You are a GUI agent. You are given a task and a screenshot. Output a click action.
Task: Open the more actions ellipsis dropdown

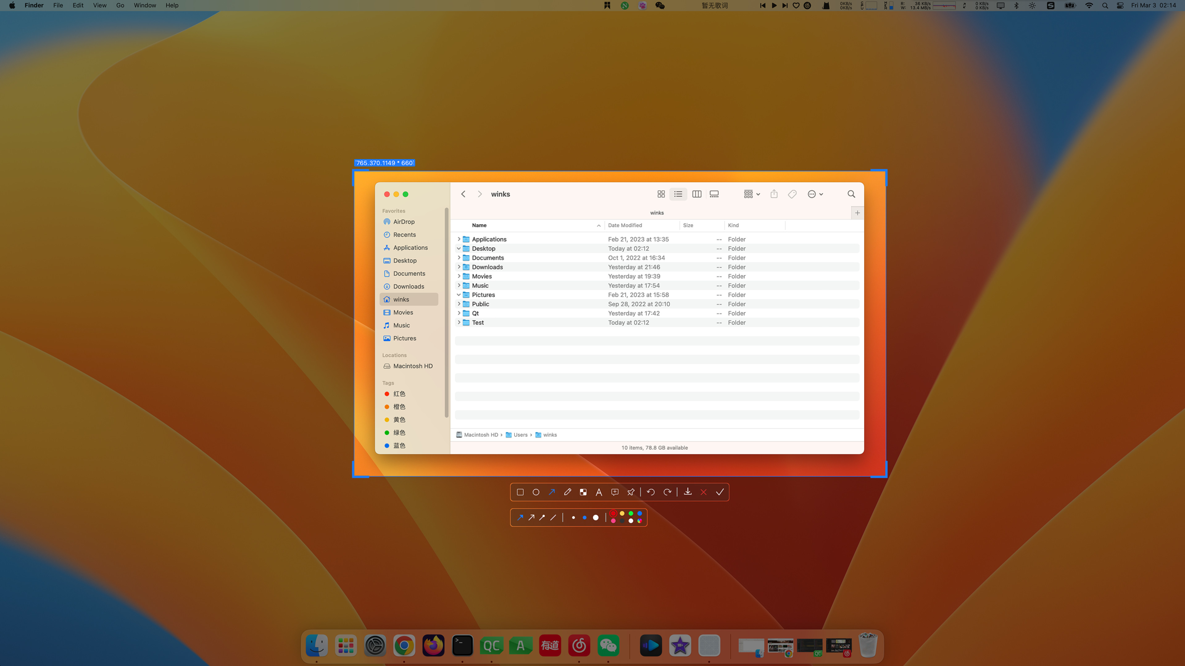[815, 194]
